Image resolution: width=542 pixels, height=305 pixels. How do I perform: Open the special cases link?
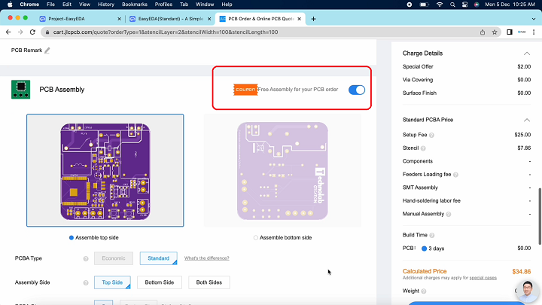(x=483, y=278)
